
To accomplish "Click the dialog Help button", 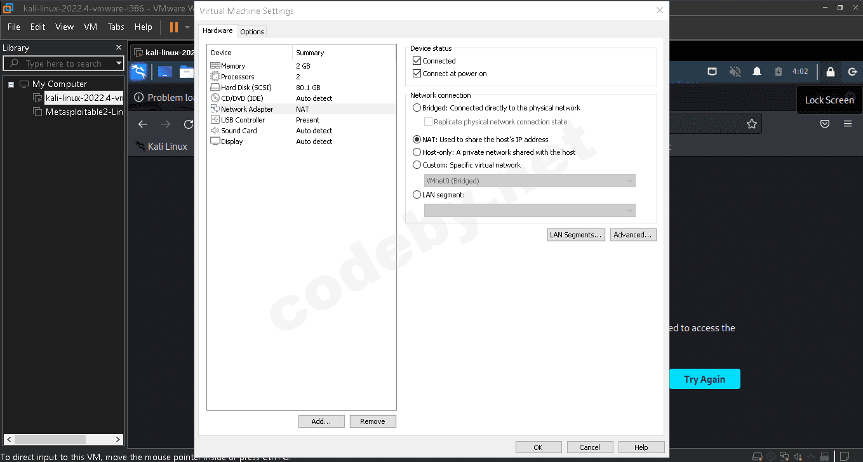I will coord(641,447).
